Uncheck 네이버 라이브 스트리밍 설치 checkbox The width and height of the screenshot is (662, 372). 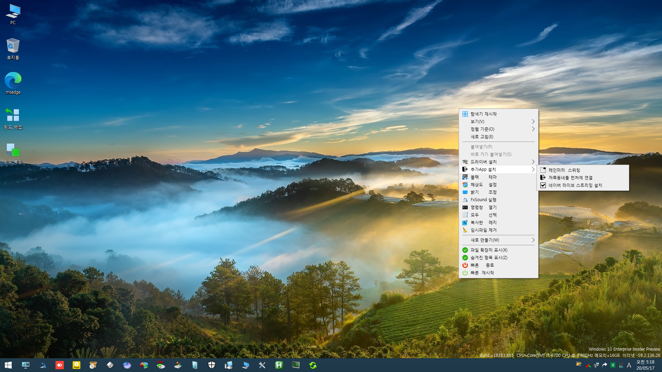(543, 185)
